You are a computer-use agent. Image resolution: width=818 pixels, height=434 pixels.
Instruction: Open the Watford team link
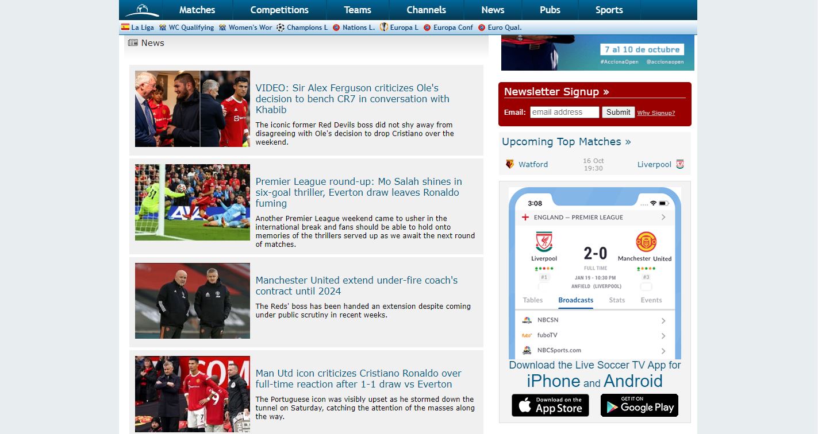click(533, 164)
